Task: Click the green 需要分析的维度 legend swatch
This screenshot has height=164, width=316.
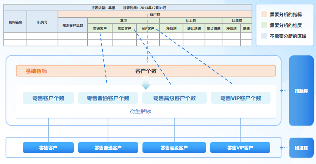Action: (x=264, y=25)
